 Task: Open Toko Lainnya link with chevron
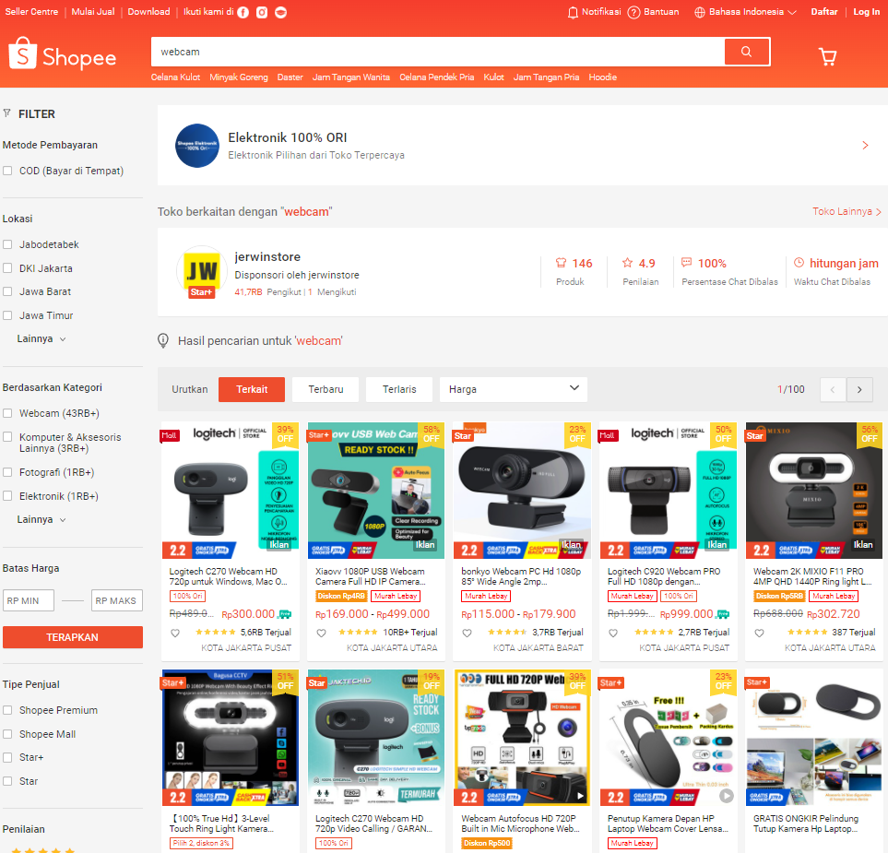847,211
